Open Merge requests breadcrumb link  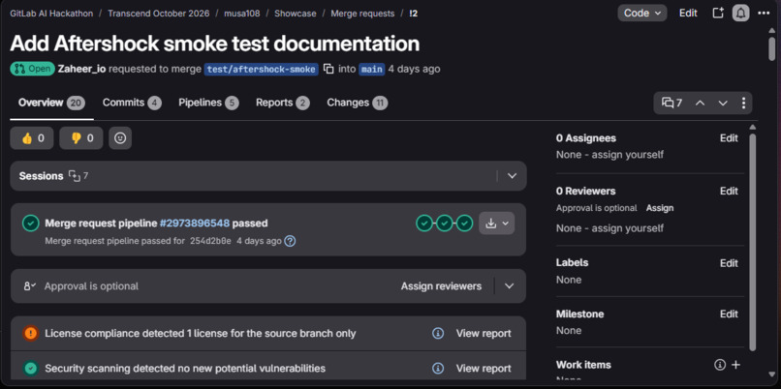click(x=362, y=14)
